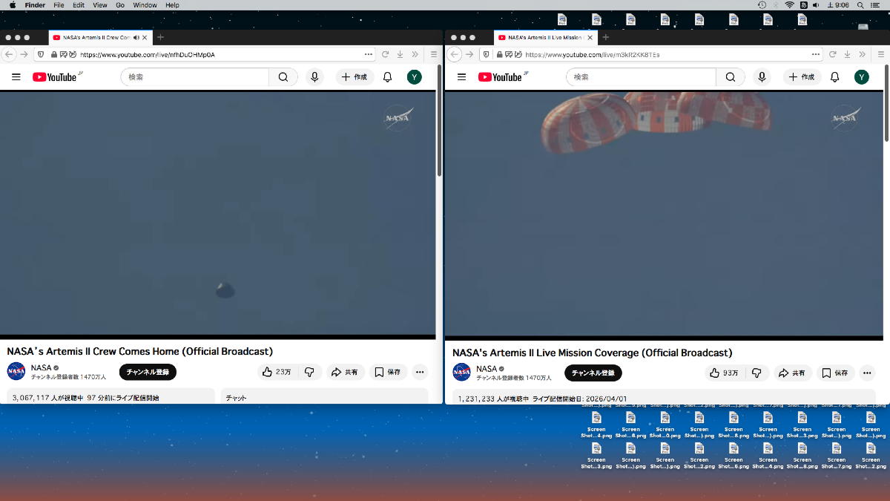Subscribe (チャンネル登録) to NASA in right window

(x=593, y=373)
